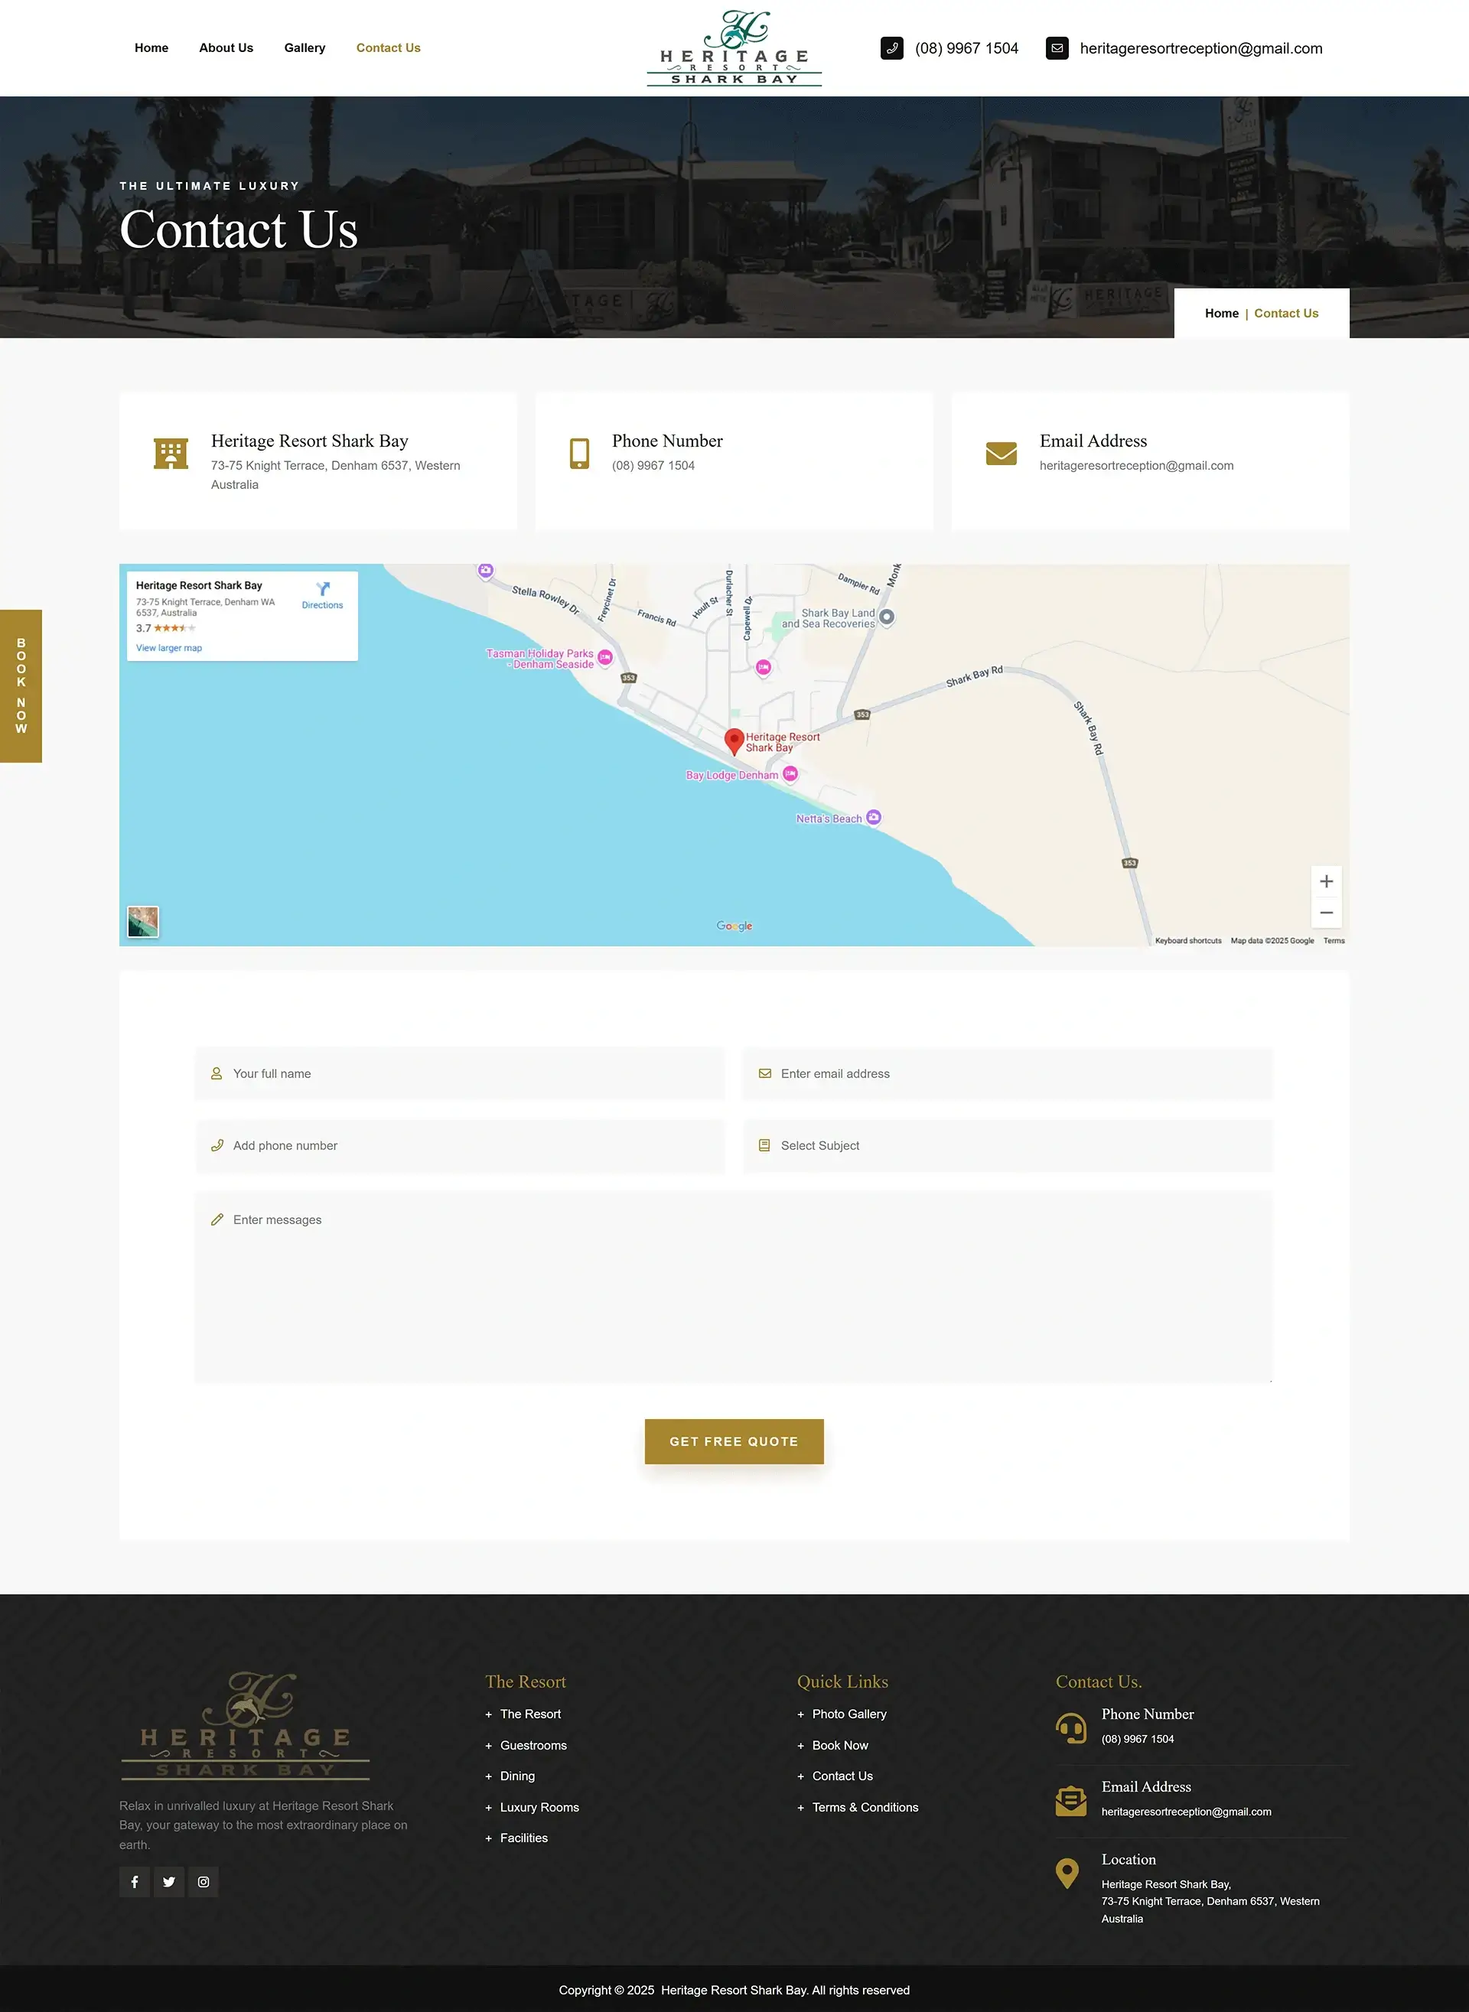Click the phone icon in the header
Image resolution: width=1469 pixels, height=2012 pixels.
891,48
